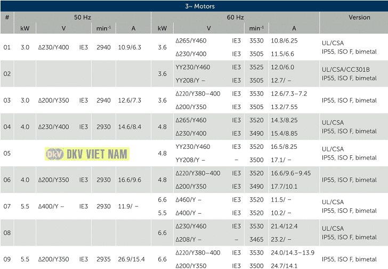This screenshot has width=388, height=269.
Task: Click the DKV VIET NAM watermark text
Action: [97, 154]
